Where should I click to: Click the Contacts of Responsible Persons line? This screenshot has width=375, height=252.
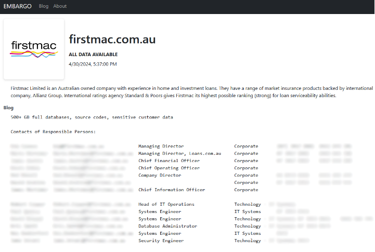point(53,132)
